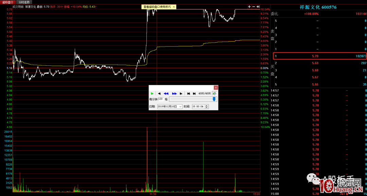The image size is (367, 196).
Task: Click into the 时间 15:00:04 field
Action: tap(198, 107)
